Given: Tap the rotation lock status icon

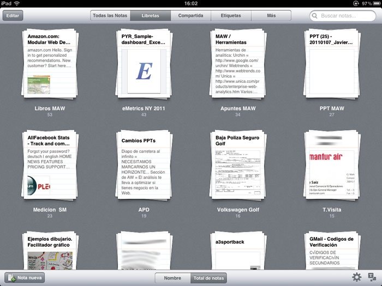Looking at the screenshot, I should pyautogui.click(x=356, y=3).
